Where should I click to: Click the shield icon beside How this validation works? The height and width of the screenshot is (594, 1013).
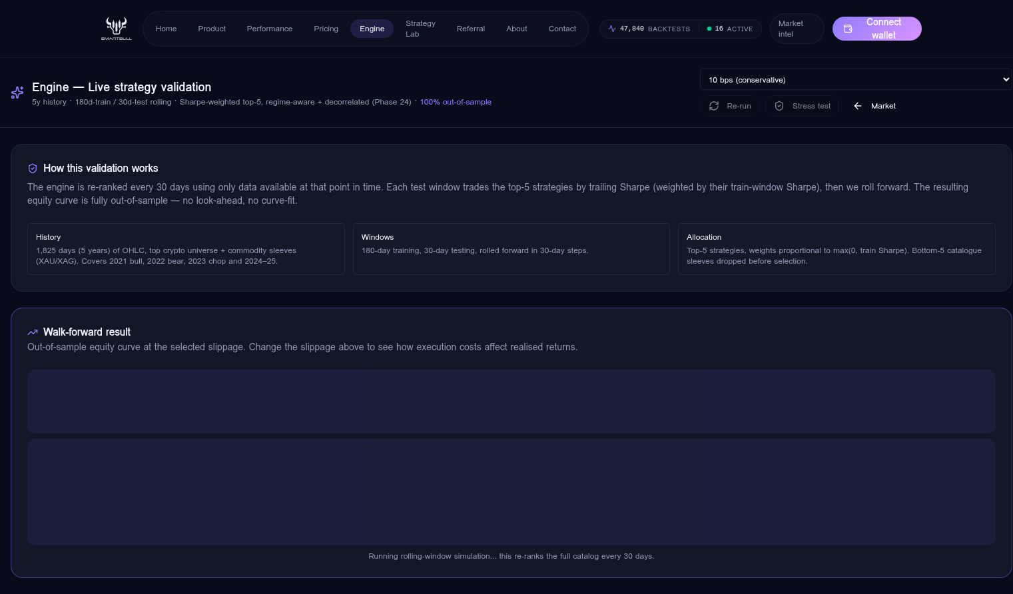(33, 168)
